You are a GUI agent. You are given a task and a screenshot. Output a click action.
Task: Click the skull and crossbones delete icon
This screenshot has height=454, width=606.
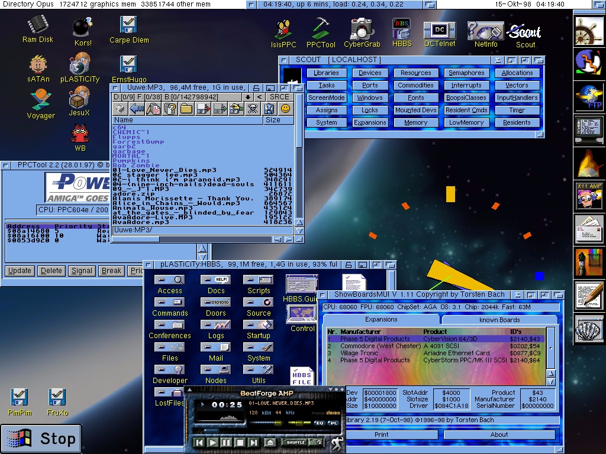[x=253, y=109]
